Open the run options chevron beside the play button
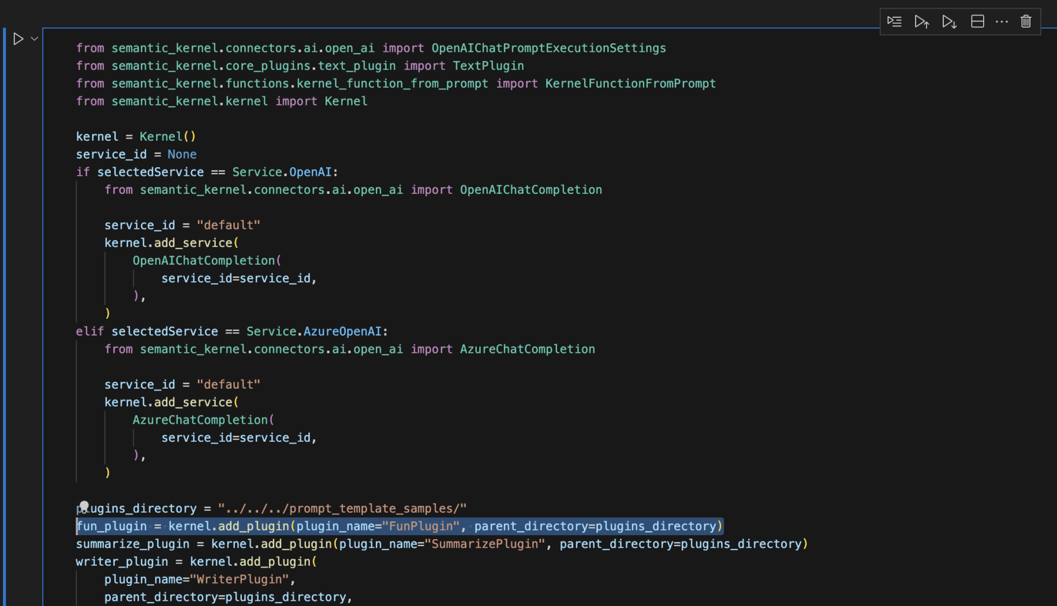Viewport: 1057px width, 606px height. click(x=35, y=39)
